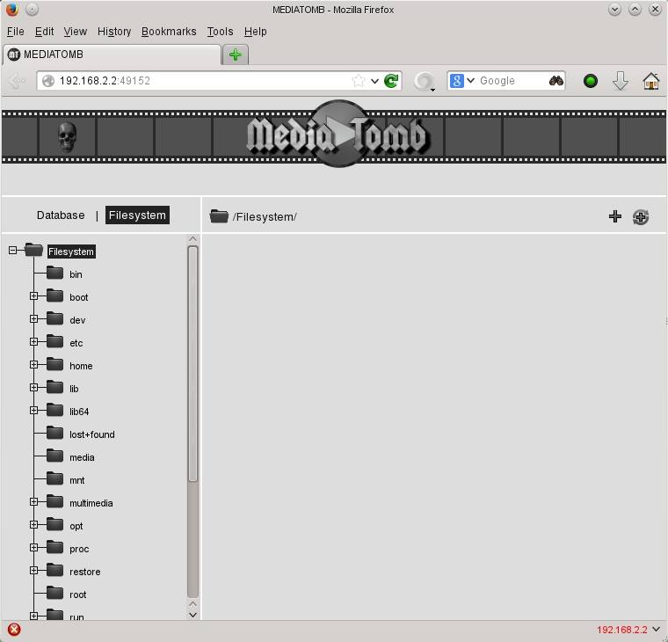Go to the browser home icon
Viewport: 668px width, 642px height.
(x=651, y=81)
